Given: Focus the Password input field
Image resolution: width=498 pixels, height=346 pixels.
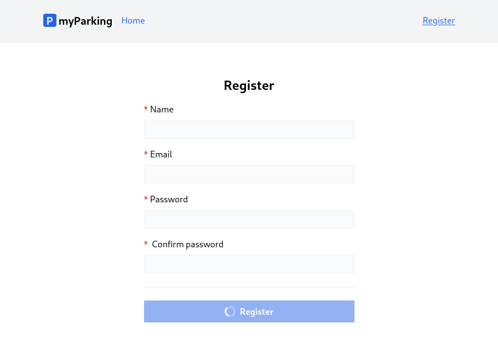Looking at the screenshot, I should 249,219.
